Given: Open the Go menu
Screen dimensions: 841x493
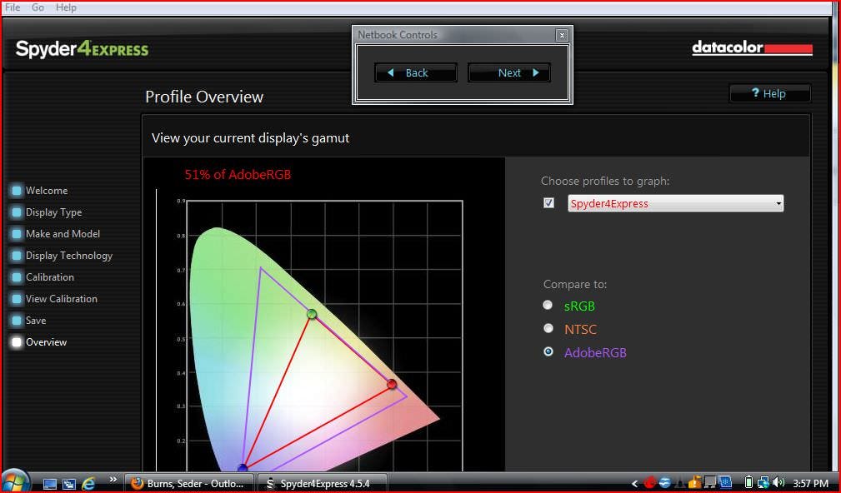Looking at the screenshot, I should click(x=38, y=7).
